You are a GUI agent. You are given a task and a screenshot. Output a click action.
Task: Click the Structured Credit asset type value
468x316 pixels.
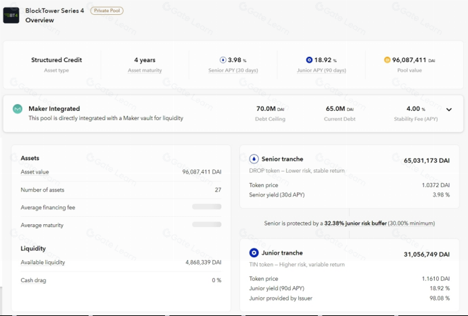point(56,60)
